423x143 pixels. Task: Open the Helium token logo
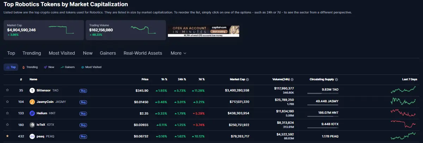click(x=32, y=113)
